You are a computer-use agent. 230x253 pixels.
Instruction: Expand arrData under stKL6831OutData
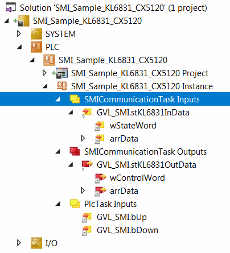coord(83,191)
